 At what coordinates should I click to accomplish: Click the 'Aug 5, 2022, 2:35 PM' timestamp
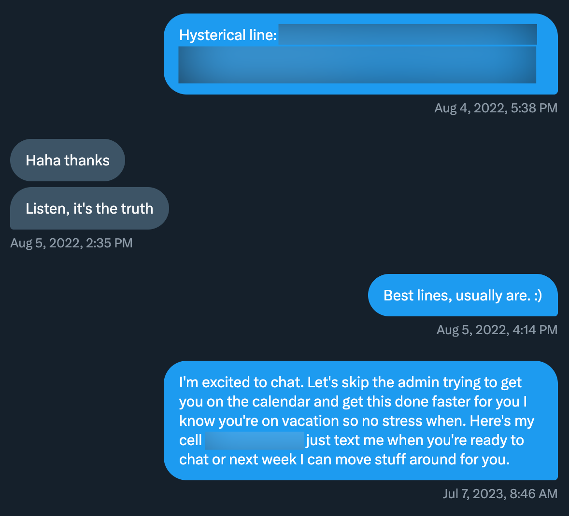pyautogui.click(x=71, y=243)
